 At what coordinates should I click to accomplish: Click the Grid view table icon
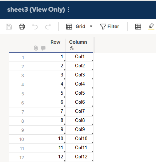(69, 27)
